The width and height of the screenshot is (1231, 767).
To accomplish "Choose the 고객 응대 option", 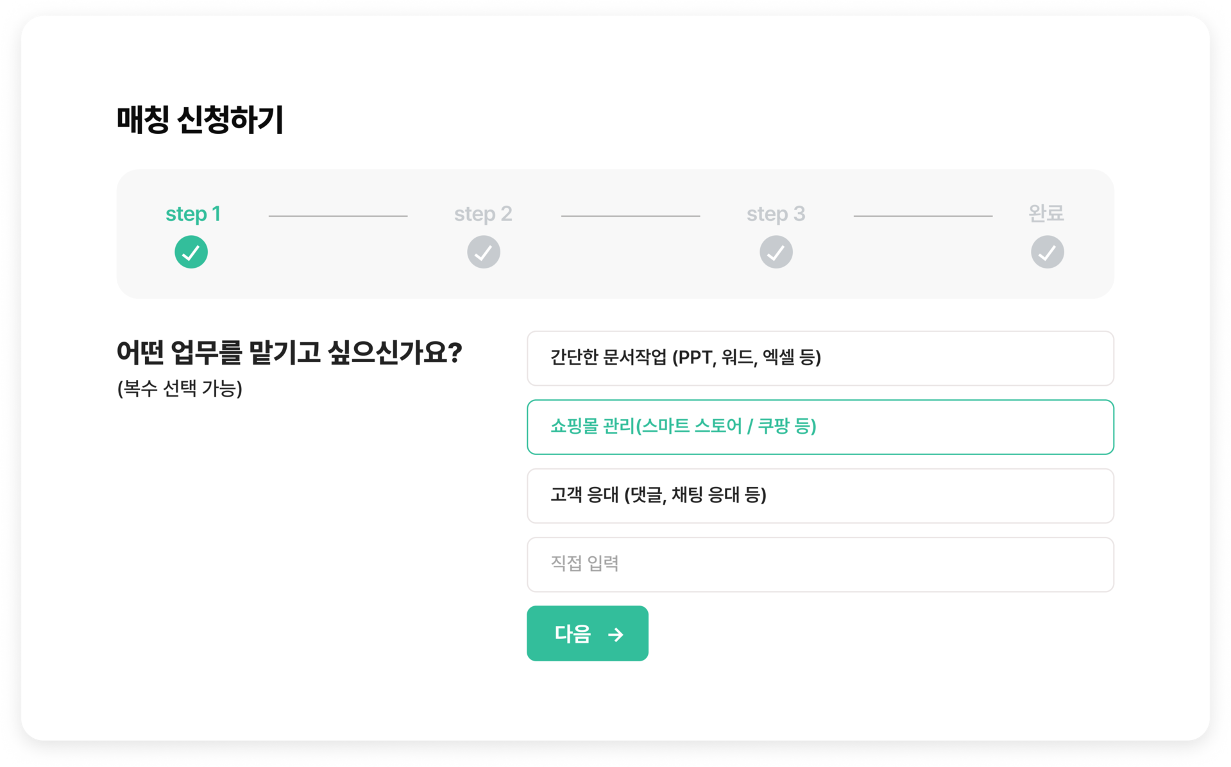I will click(820, 495).
